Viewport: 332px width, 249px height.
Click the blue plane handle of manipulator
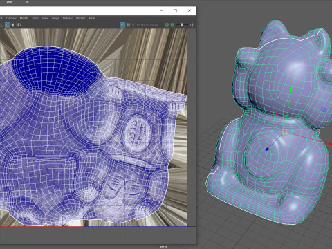324,110
